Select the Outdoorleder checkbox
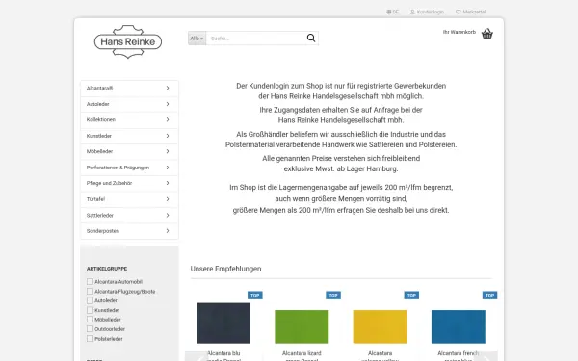This screenshot has height=361, width=578. [90, 329]
